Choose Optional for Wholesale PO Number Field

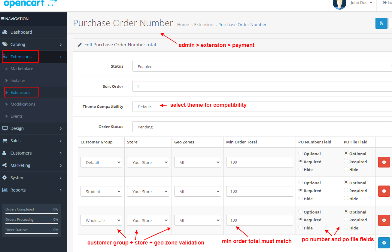tap(300, 212)
